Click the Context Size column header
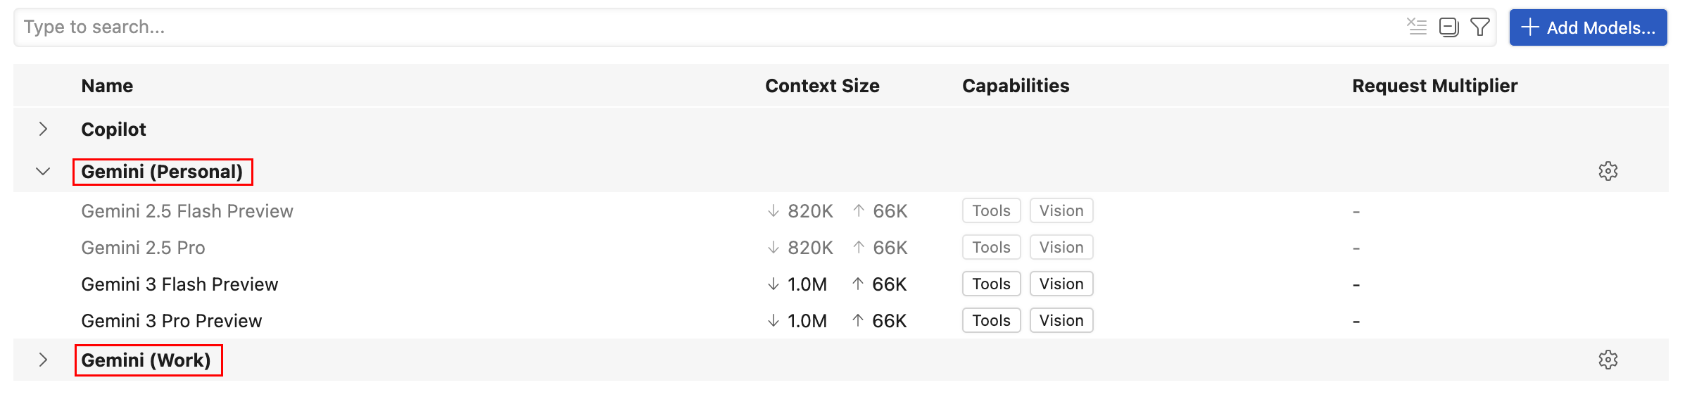This screenshot has height=411, width=1692. click(822, 86)
